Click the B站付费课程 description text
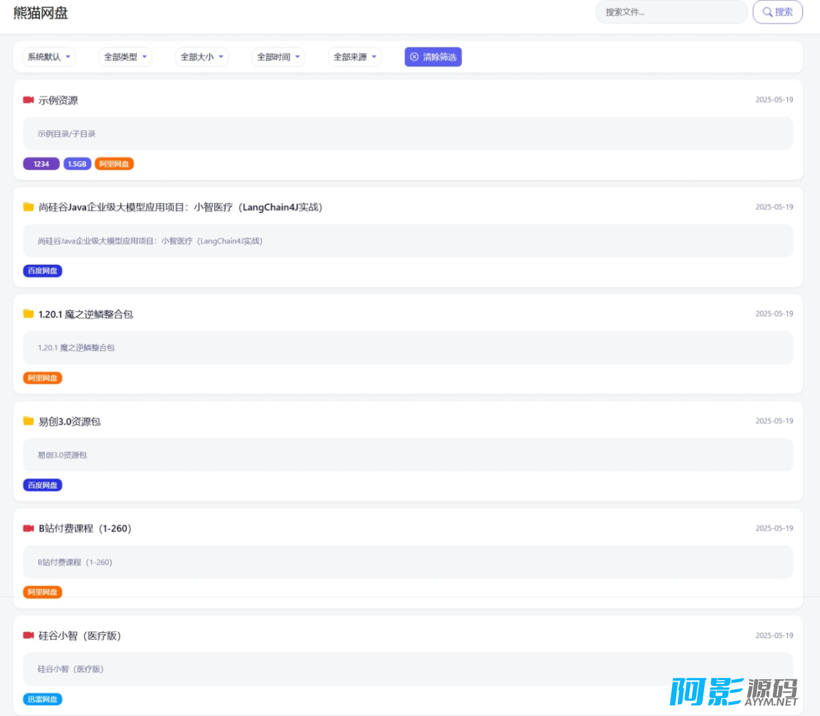 click(x=75, y=562)
